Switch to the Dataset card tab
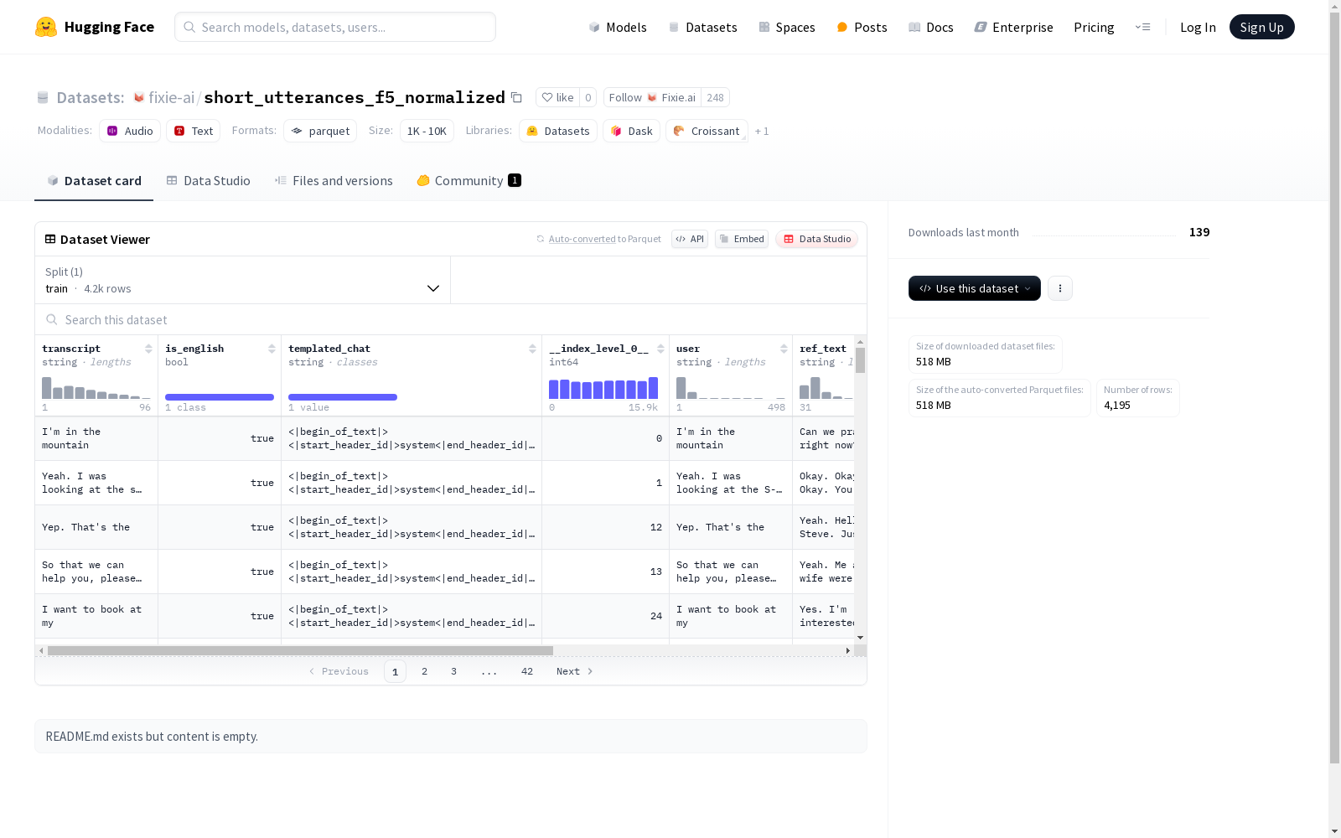 click(x=94, y=181)
